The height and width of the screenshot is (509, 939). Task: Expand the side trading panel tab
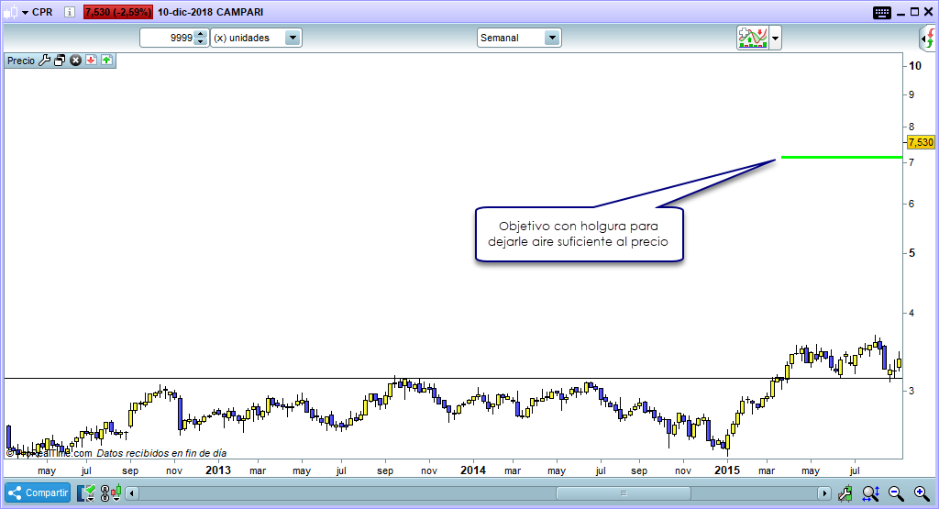(929, 39)
